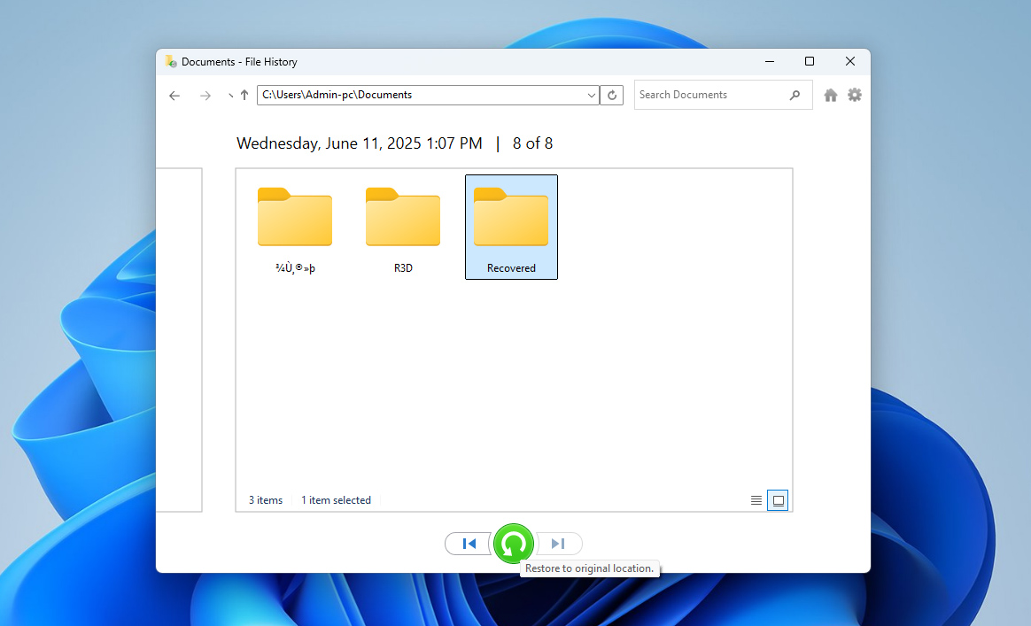1031x626 pixels.
Task: Refresh the current Documents view
Action: tap(611, 95)
